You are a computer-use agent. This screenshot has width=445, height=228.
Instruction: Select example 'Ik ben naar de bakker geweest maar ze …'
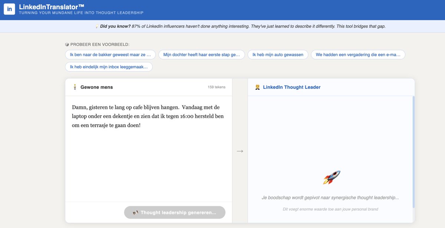point(110,54)
